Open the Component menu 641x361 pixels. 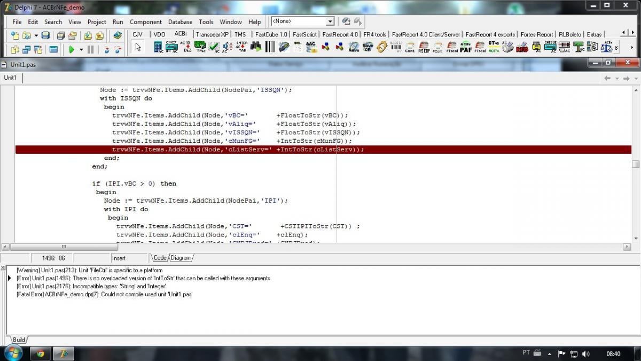(x=145, y=22)
